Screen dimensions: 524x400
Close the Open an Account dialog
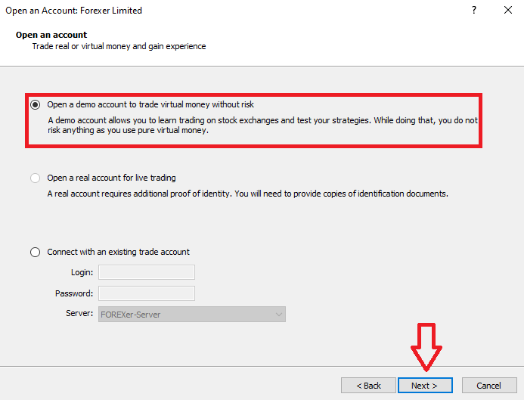pyautogui.click(x=508, y=11)
